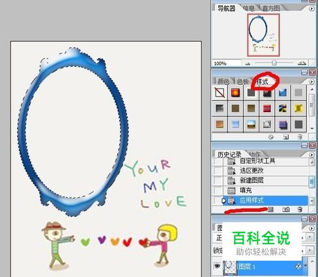Set history brush source at 填充
This screenshot has width=318, height=277.
point(218,190)
